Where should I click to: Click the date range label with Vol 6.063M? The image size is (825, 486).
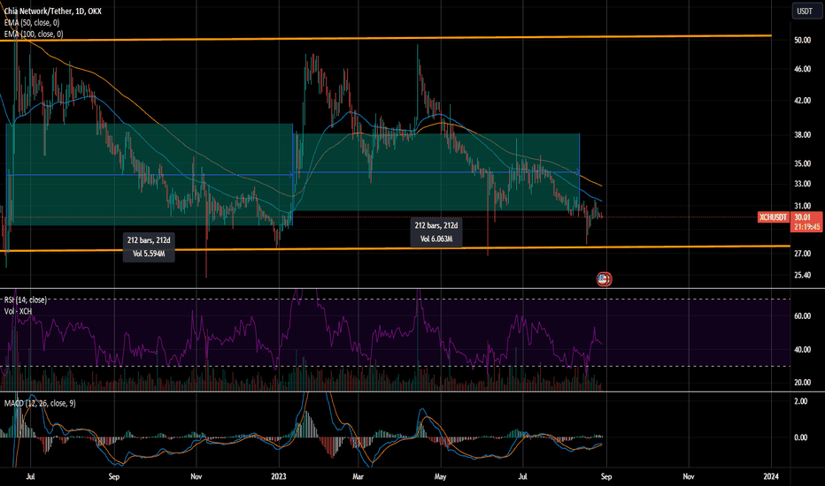(x=436, y=232)
